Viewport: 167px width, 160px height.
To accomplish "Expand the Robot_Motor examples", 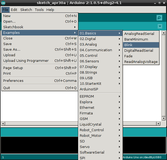I will (x=100, y=136).
